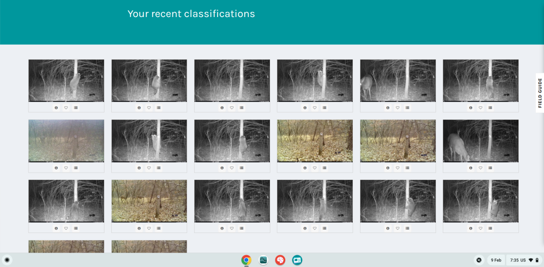
Task: View info for third-row third image
Action: 222,228
